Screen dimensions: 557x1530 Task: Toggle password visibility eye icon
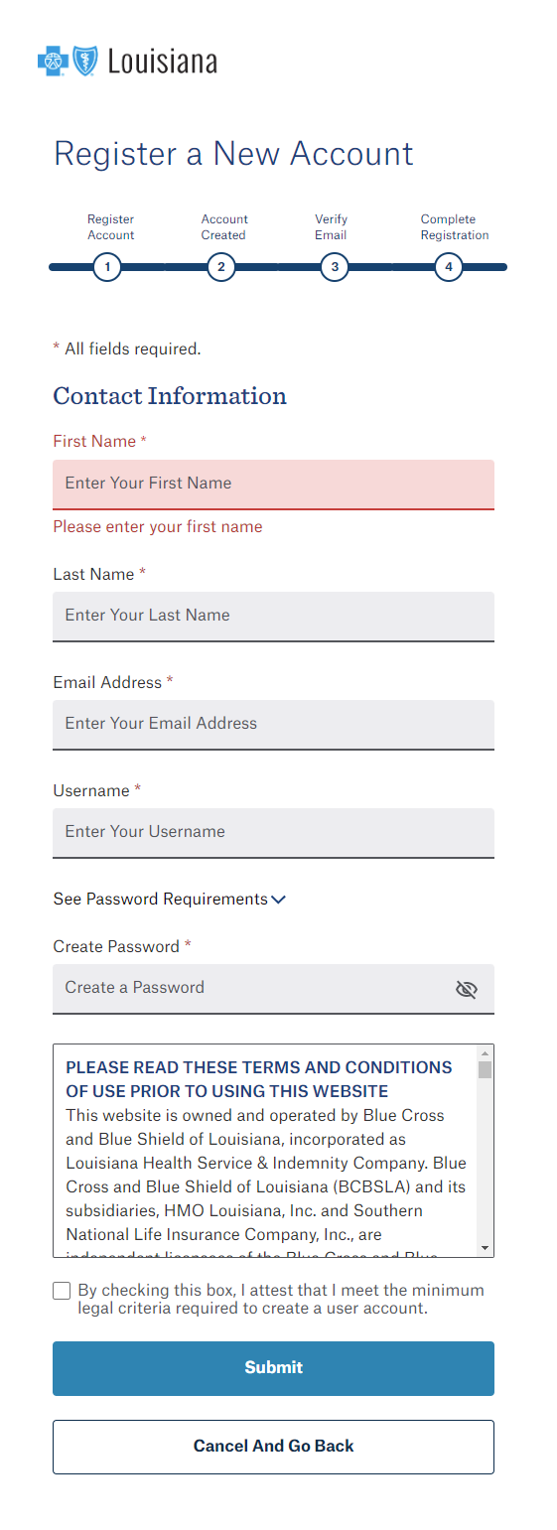(x=467, y=989)
